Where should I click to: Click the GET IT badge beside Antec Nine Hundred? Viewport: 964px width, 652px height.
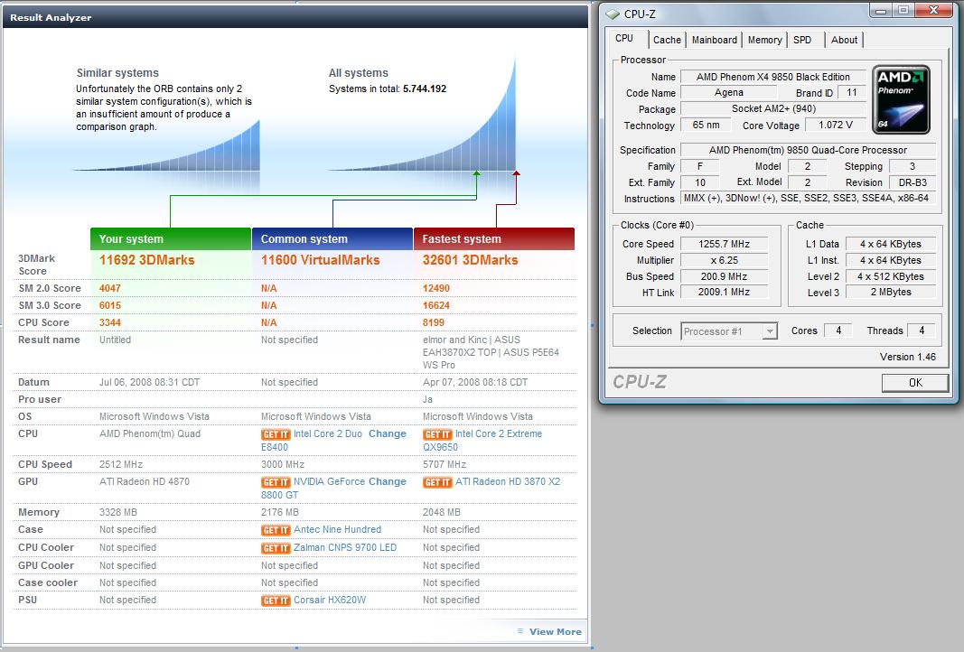pos(276,530)
